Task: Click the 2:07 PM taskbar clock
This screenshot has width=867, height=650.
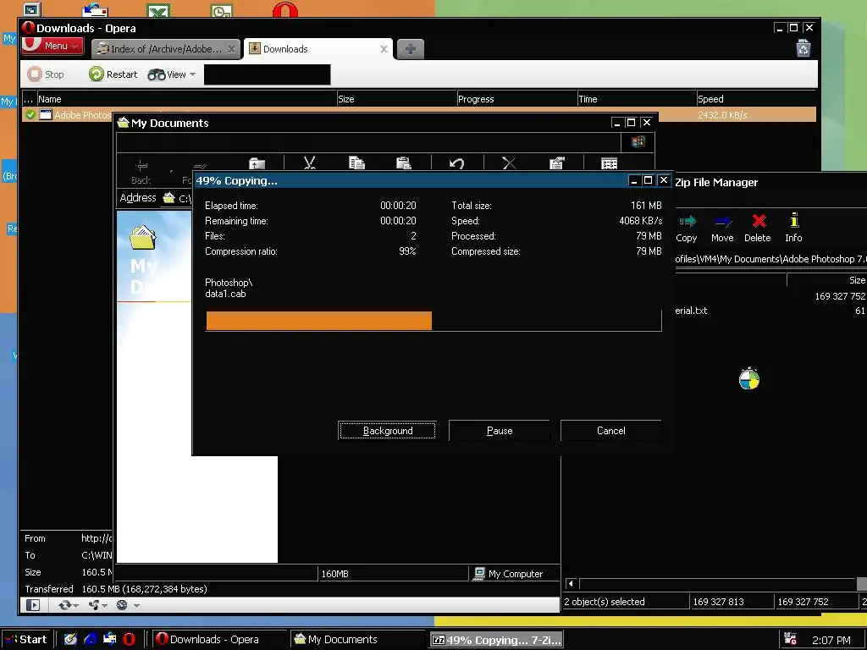Action: (831, 640)
